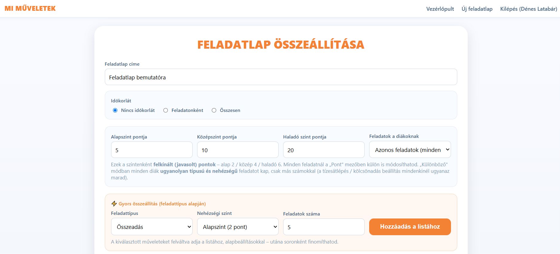Open Új feladatlap from the top menu

coord(477,9)
